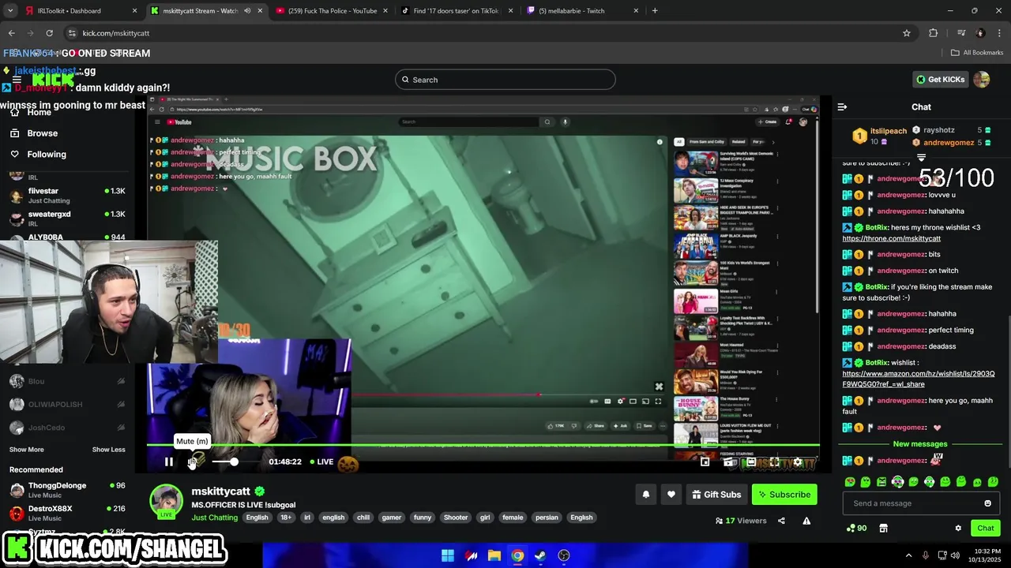Image resolution: width=1011 pixels, height=568 pixels.
Task: Open sweatergxd channel in sidebar
Action: click(x=67, y=218)
